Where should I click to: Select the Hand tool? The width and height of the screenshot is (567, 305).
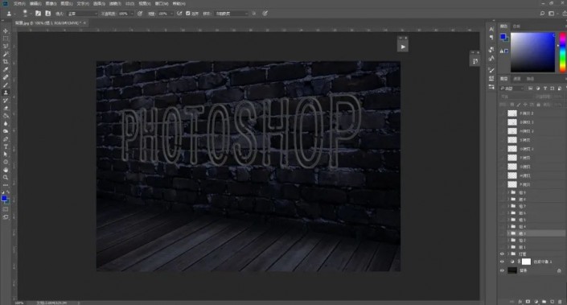6,170
